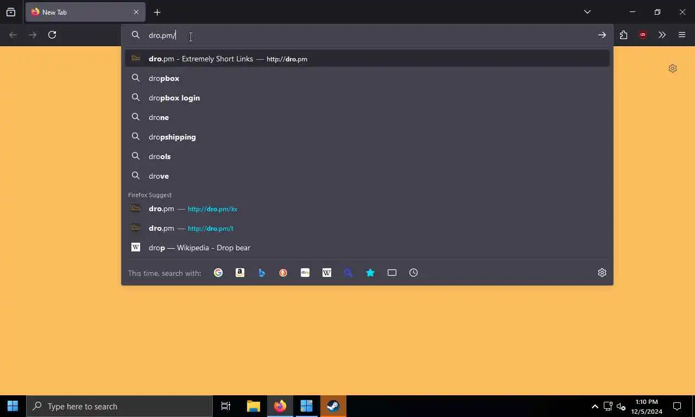Select the dropbox login suggestion

(x=367, y=98)
